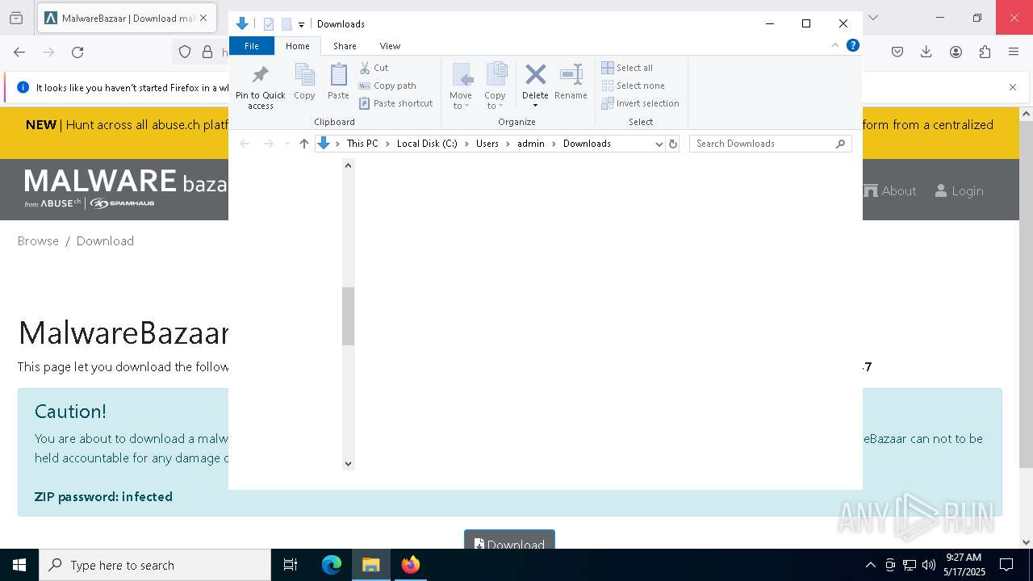
Task: Pin to Quick access in Explorer ribbon
Action: coord(260,87)
